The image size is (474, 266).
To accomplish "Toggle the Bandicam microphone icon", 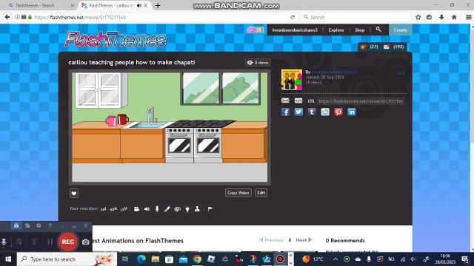I will click(x=4, y=242).
